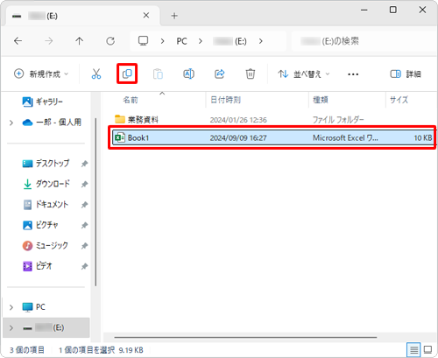Screen dimensions: 438x358
Task: Switch to details list view
Action: [413, 349]
